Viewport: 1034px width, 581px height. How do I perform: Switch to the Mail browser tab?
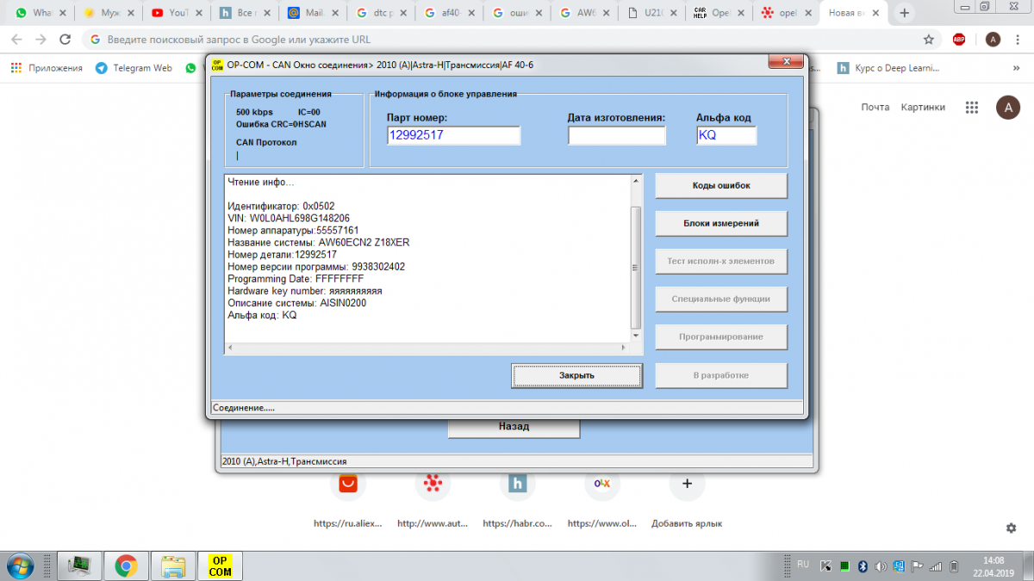coord(312,13)
